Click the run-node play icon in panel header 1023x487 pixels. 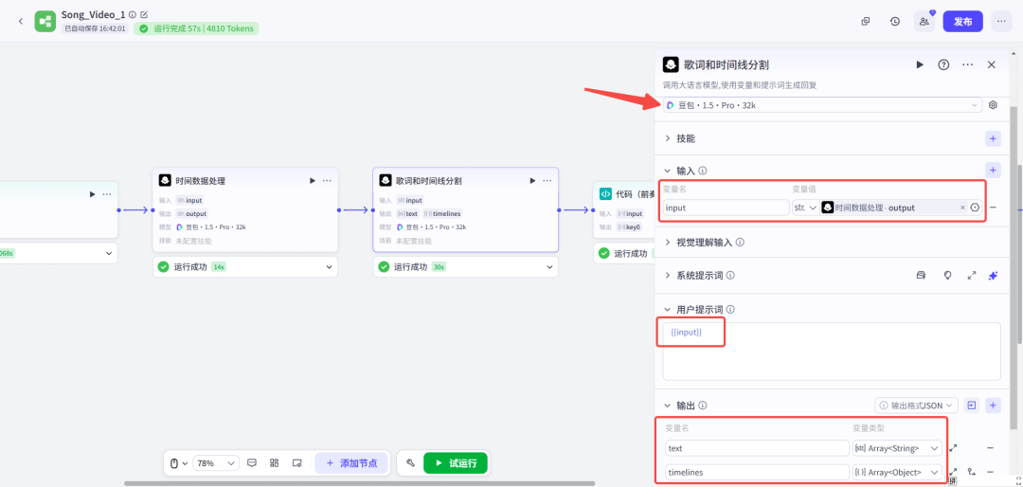919,64
